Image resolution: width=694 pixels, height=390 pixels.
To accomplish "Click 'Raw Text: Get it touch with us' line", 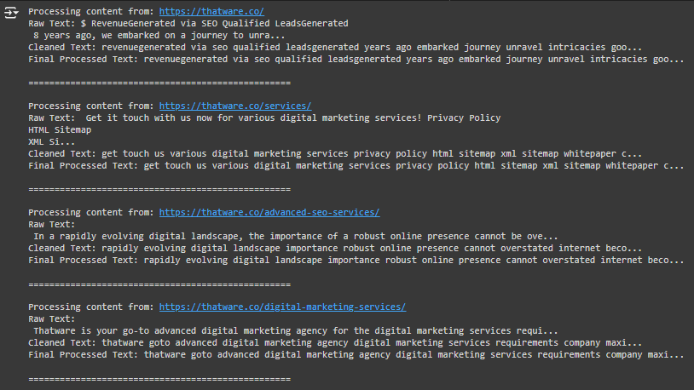I will 264,118.
